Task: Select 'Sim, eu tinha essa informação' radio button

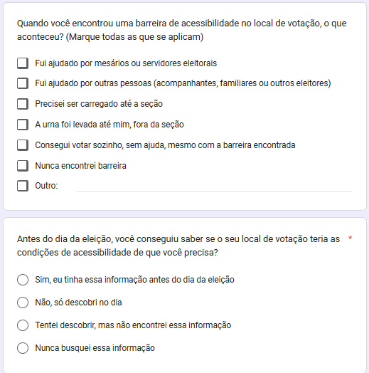Action: [x=23, y=280]
